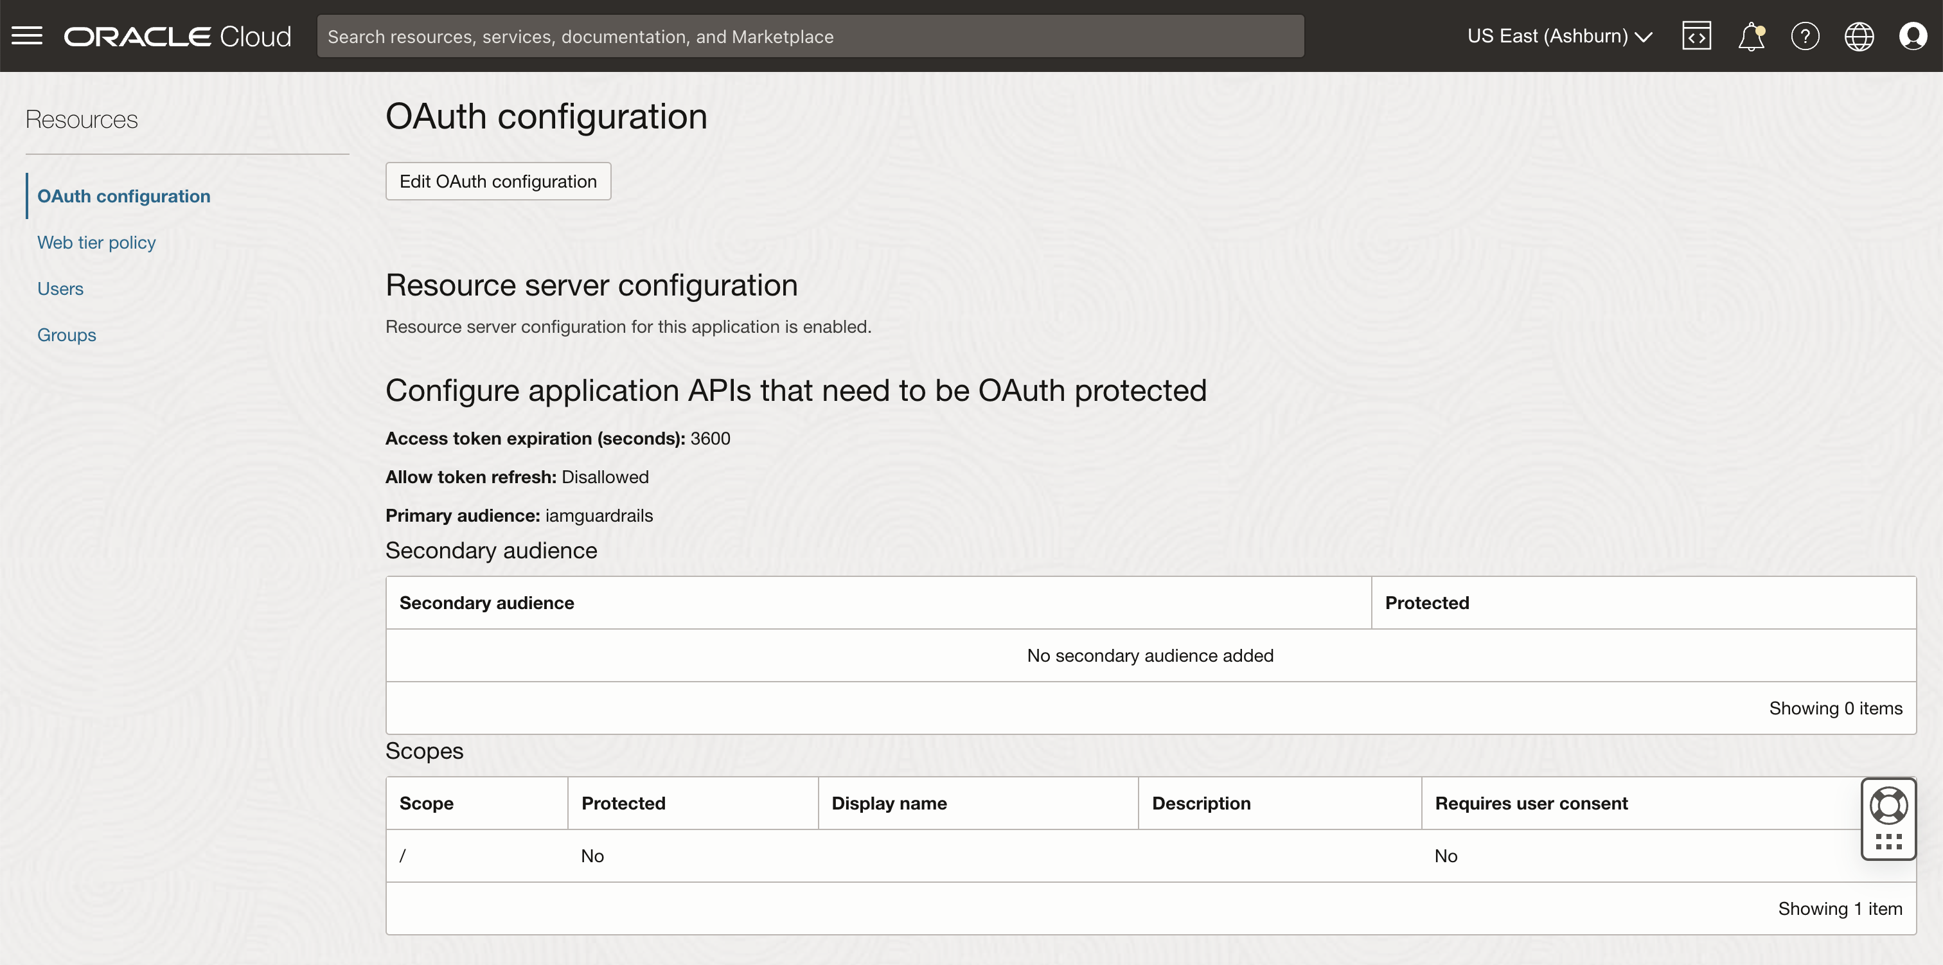The height and width of the screenshot is (965, 1943).
Task: Click inside the search resources field
Action: coord(810,35)
